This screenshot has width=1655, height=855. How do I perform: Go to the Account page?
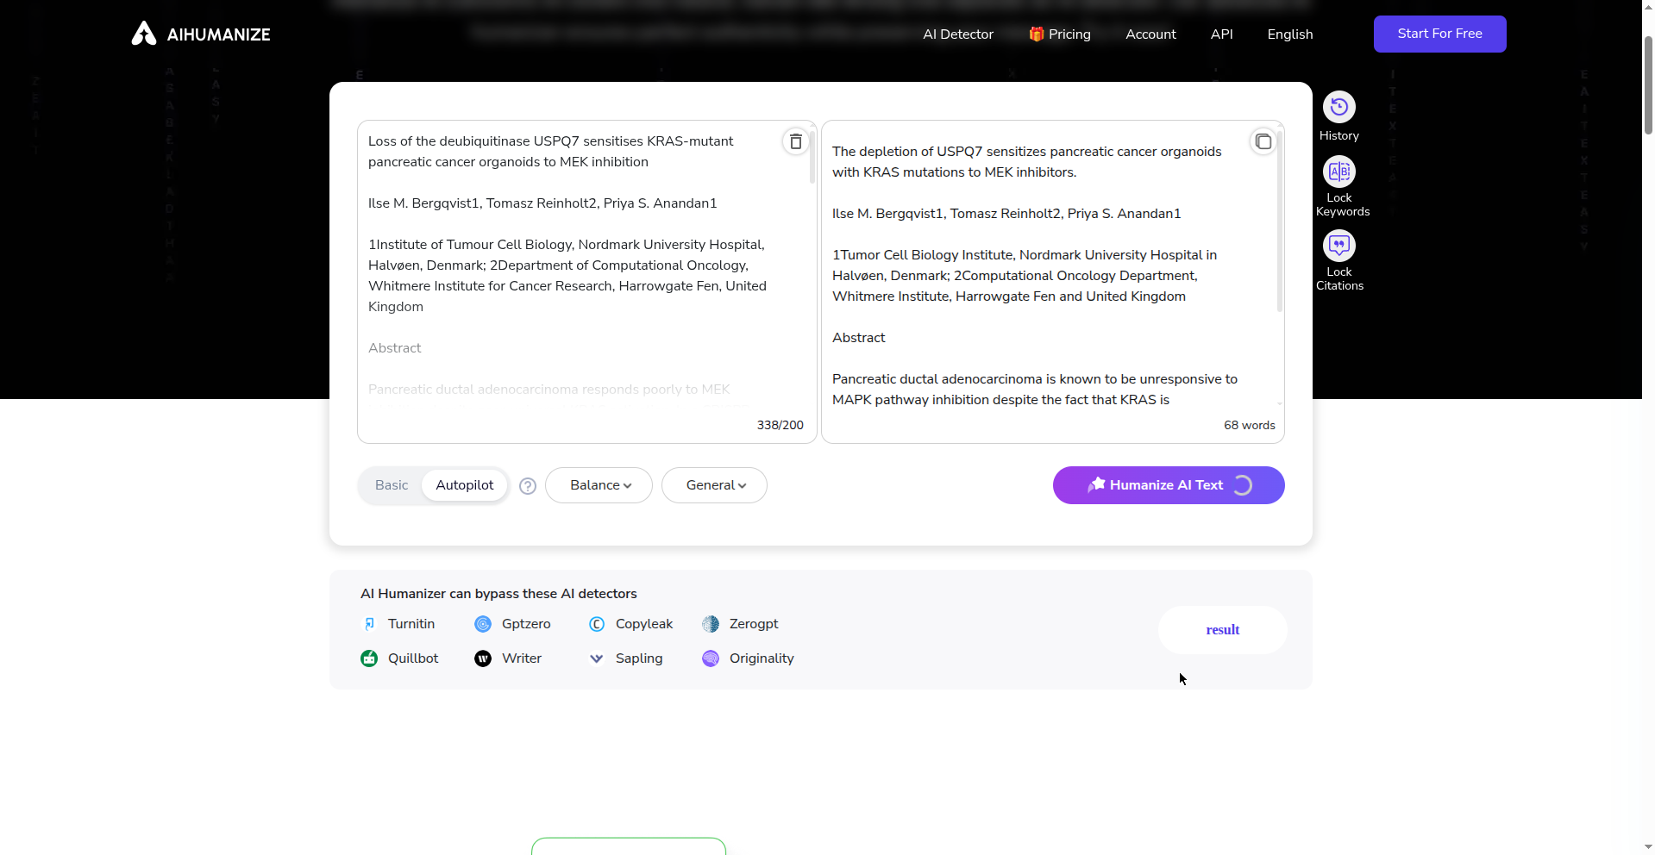1150,34
